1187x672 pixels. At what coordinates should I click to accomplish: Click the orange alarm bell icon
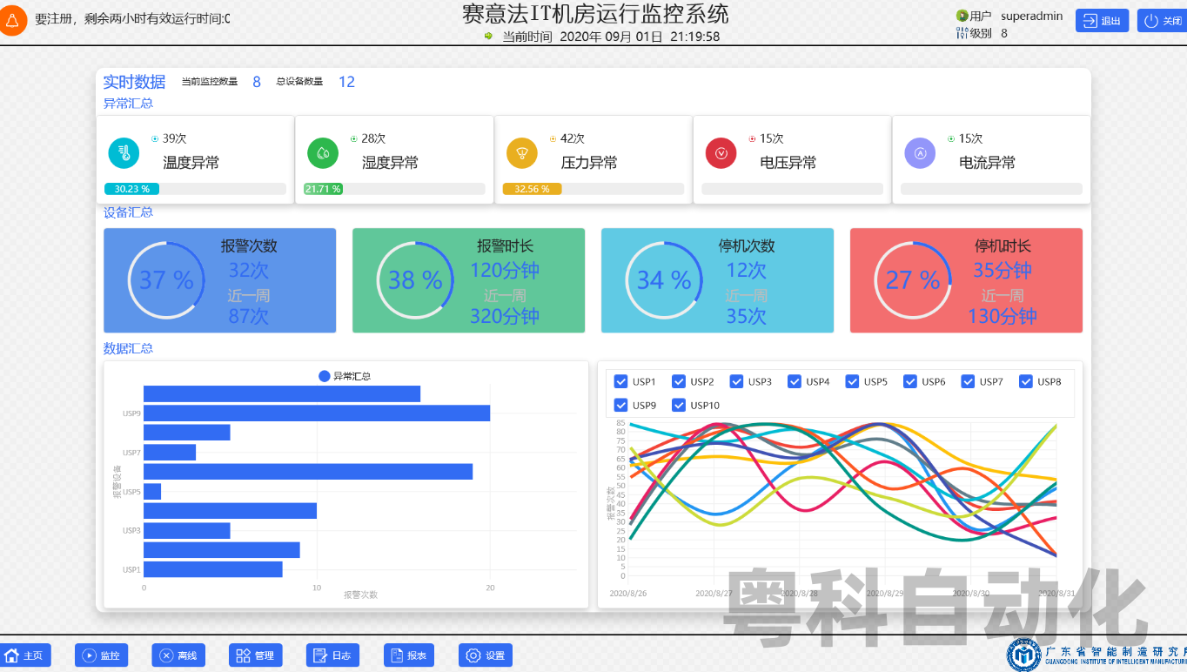tap(12, 21)
